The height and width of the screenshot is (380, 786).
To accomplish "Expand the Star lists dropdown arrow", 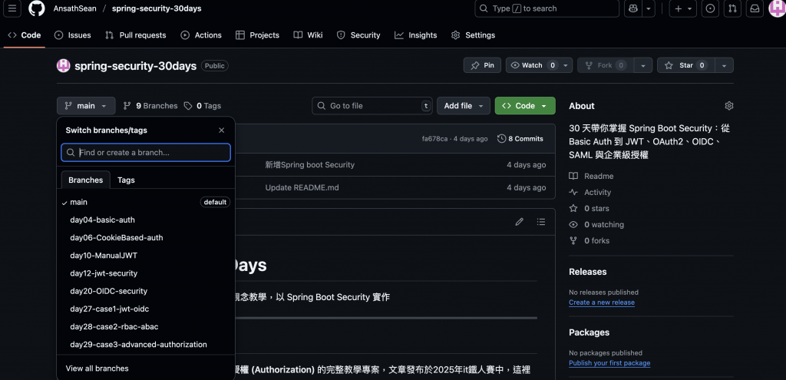I will click(724, 65).
